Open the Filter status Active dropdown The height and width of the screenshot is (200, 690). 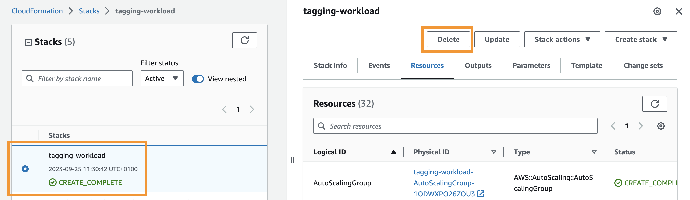click(162, 78)
